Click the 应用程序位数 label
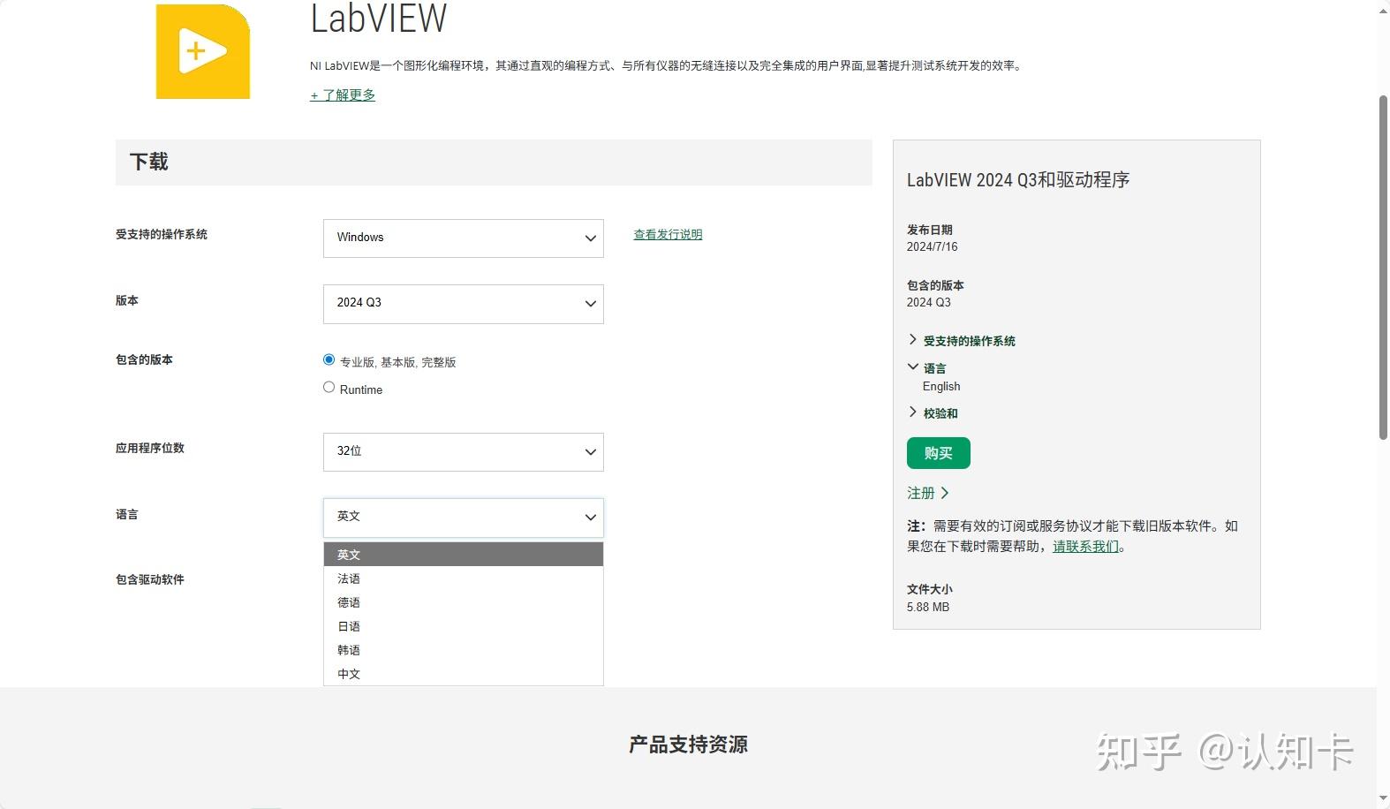This screenshot has height=809, width=1390. 150,448
